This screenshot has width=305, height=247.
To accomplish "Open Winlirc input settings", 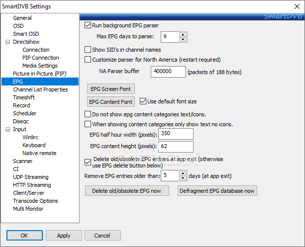I will pyautogui.click(x=30, y=137).
